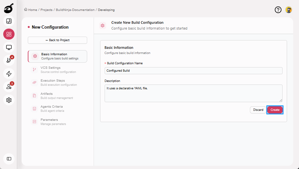Open the lightning bolt icon in sidebar
Screen dimensions: 299x169
coord(9,74)
